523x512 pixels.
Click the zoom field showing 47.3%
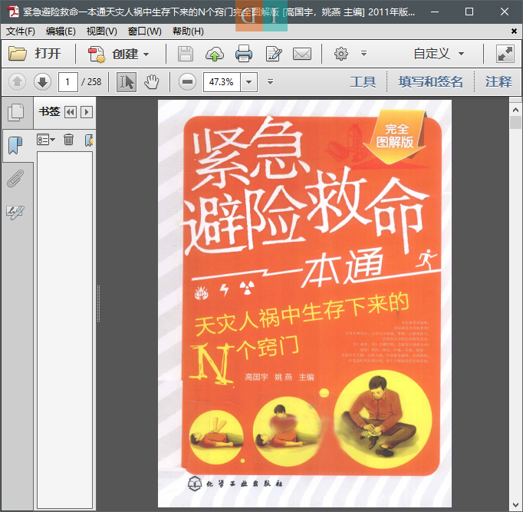[x=222, y=82]
